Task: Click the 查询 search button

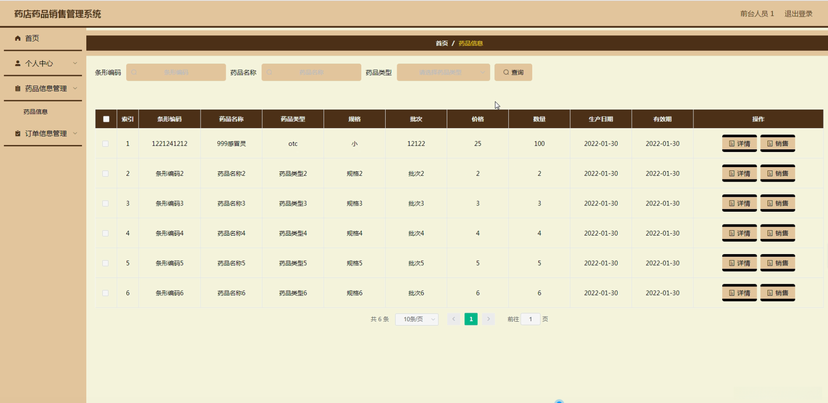Action: [x=513, y=72]
